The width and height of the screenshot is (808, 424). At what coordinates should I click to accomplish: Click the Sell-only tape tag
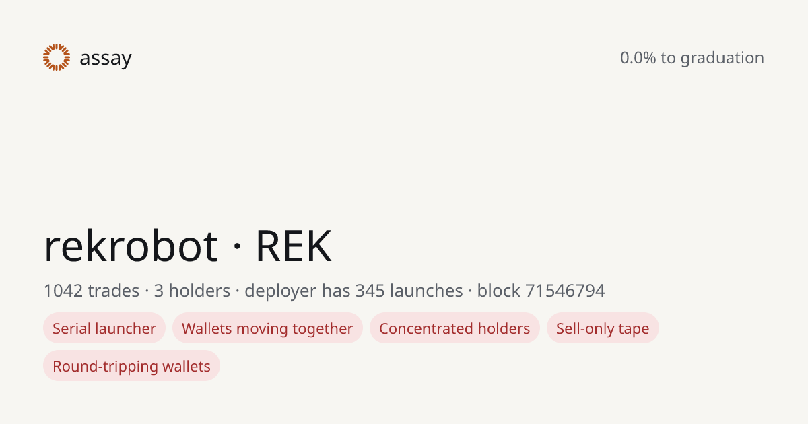pyautogui.click(x=603, y=328)
